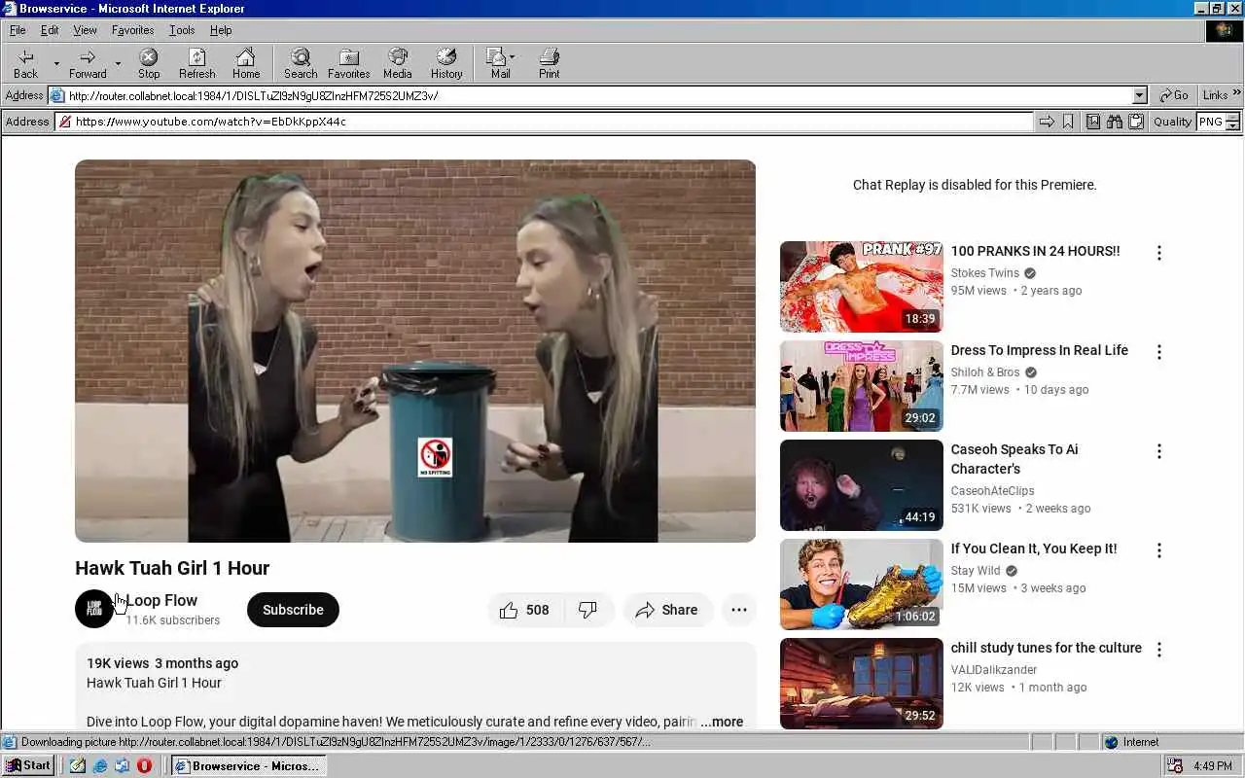
Task: Open the Tools menu
Action: pos(182,30)
